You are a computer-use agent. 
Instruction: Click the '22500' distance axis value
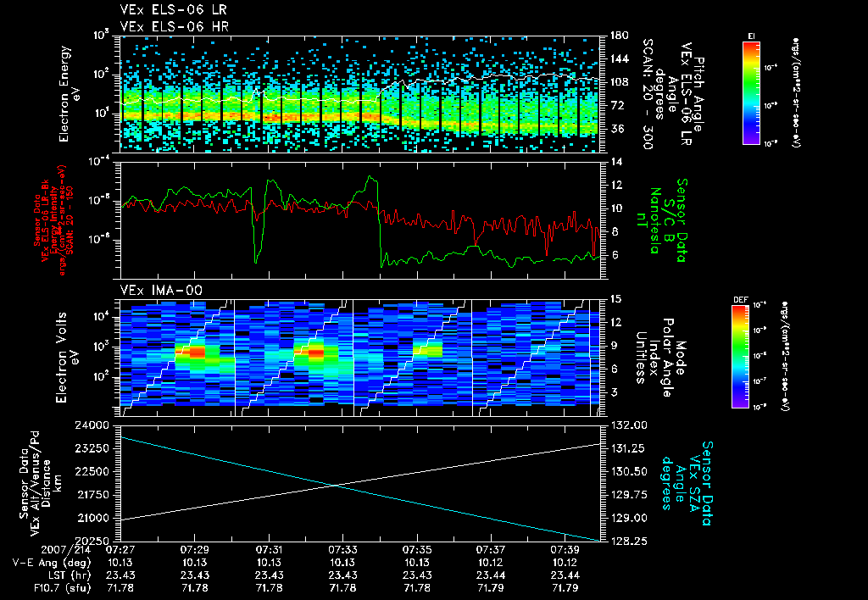pyautogui.click(x=92, y=472)
